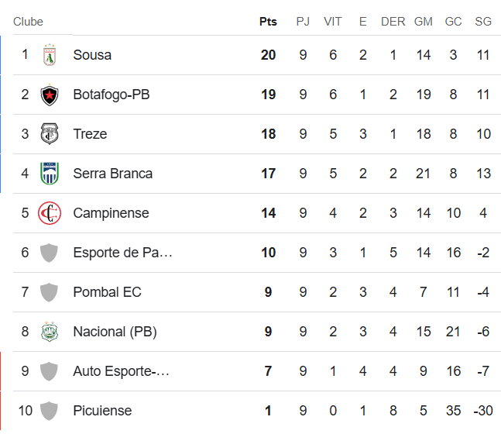Select the Serra Branca crest icon

50,174
